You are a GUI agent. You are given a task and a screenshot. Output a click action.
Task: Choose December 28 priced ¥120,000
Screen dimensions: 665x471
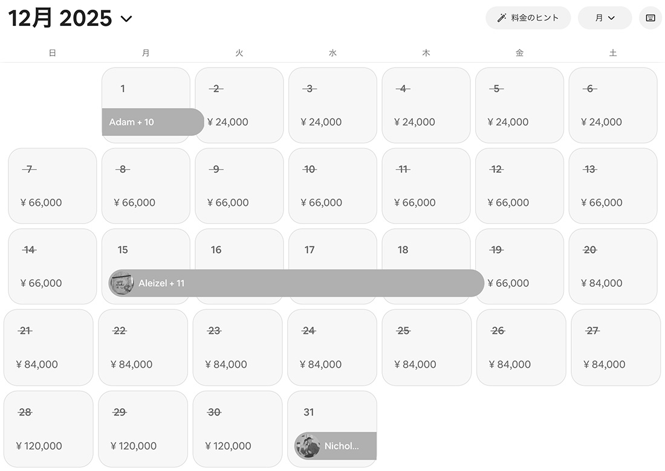coord(48,429)
